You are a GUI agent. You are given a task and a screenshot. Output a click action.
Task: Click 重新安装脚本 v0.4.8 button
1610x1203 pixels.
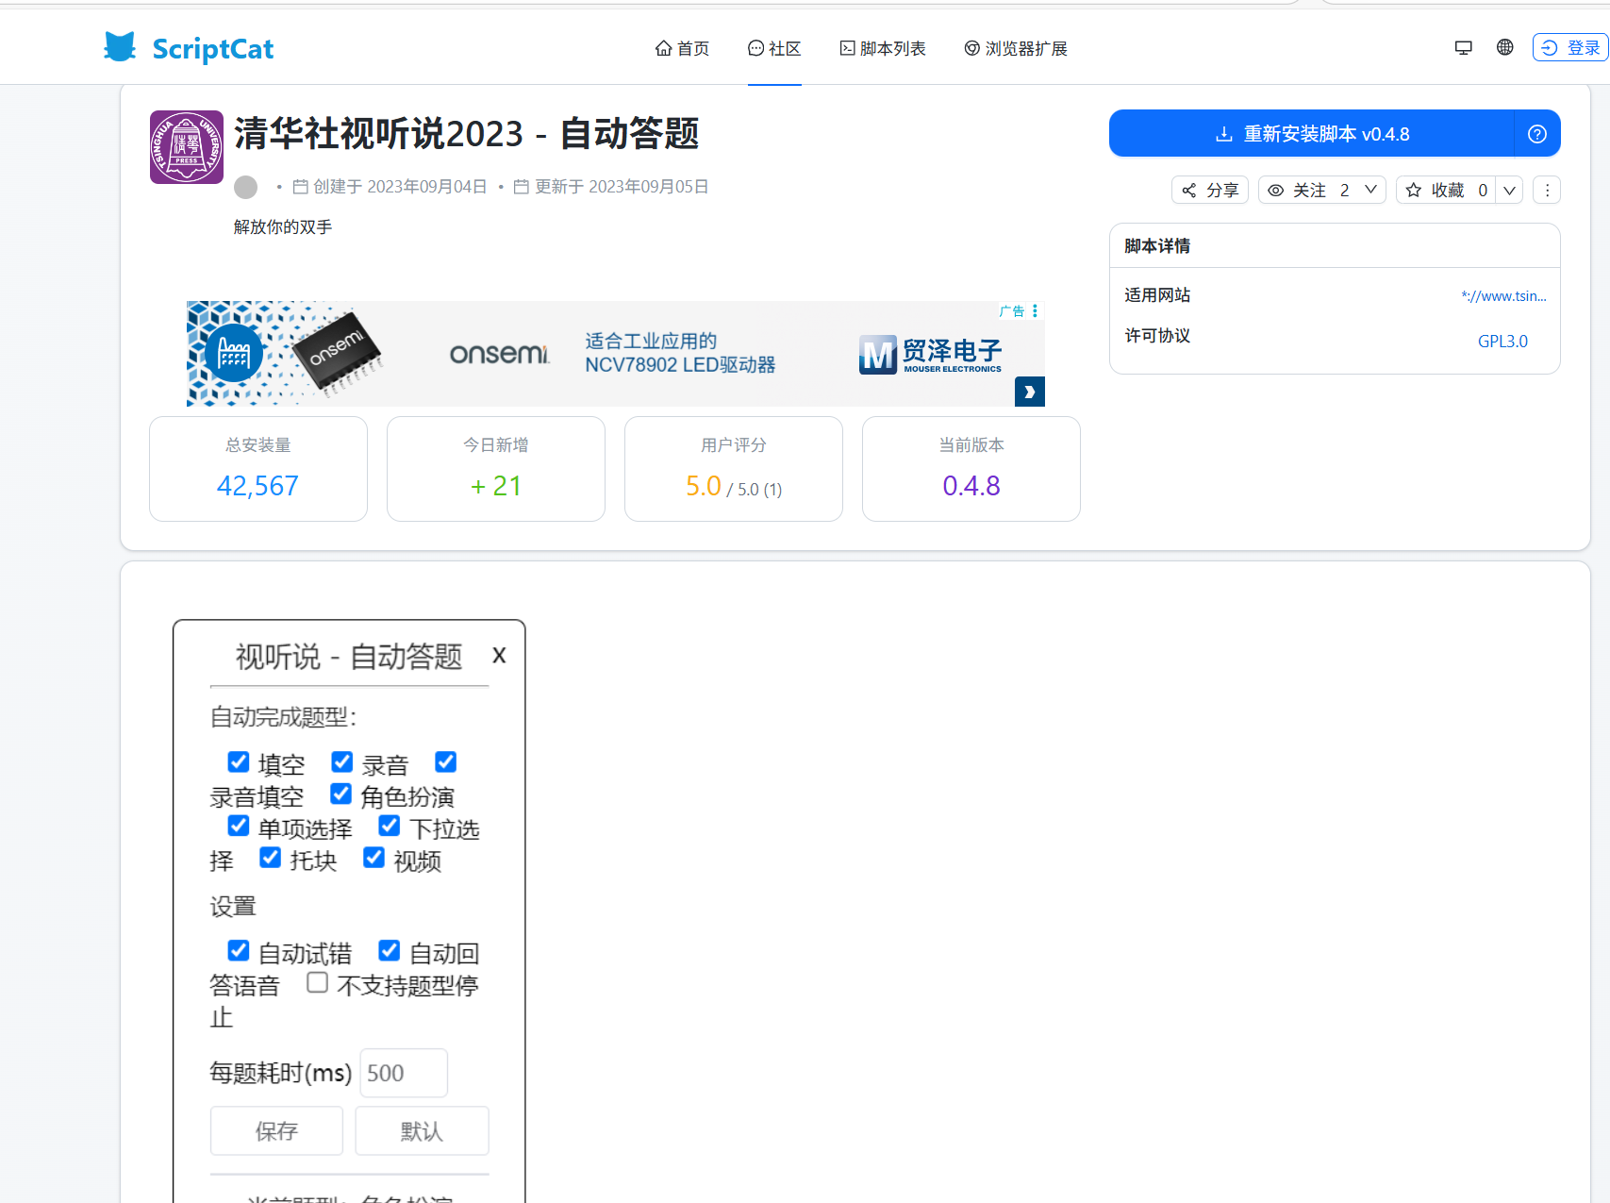[1311, 134]
